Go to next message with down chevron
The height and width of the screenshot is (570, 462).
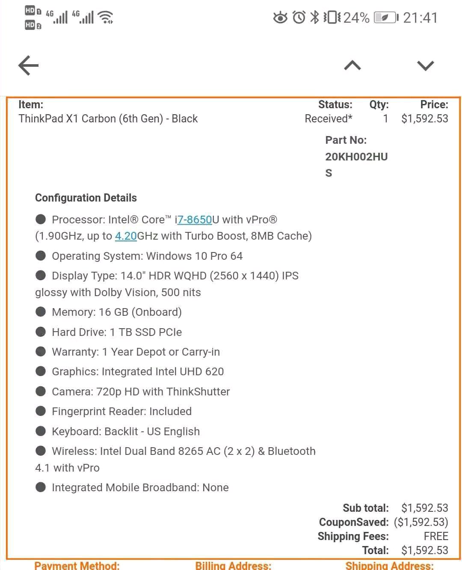pos(425,65)
